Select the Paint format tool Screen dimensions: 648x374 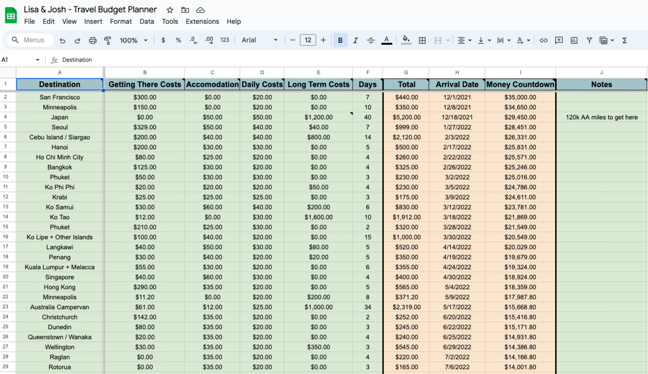coord(107,41)
